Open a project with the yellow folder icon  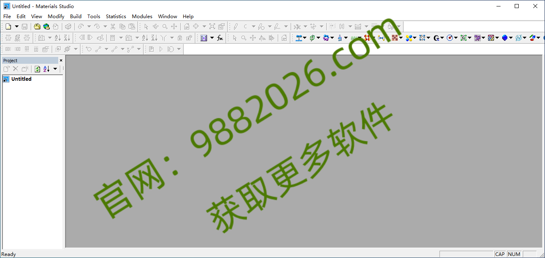coord(37,27)
